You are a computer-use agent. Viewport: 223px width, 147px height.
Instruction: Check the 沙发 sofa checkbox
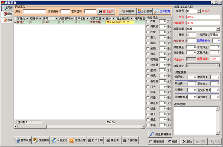coord(148,32)
